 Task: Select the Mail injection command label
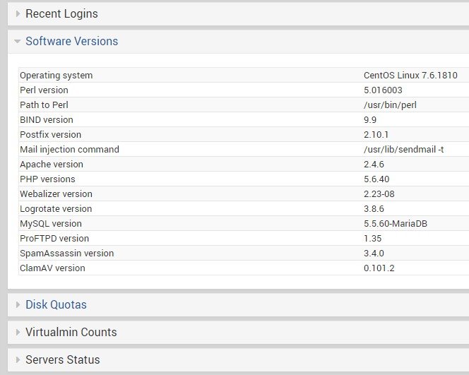(x=69, y=150)
